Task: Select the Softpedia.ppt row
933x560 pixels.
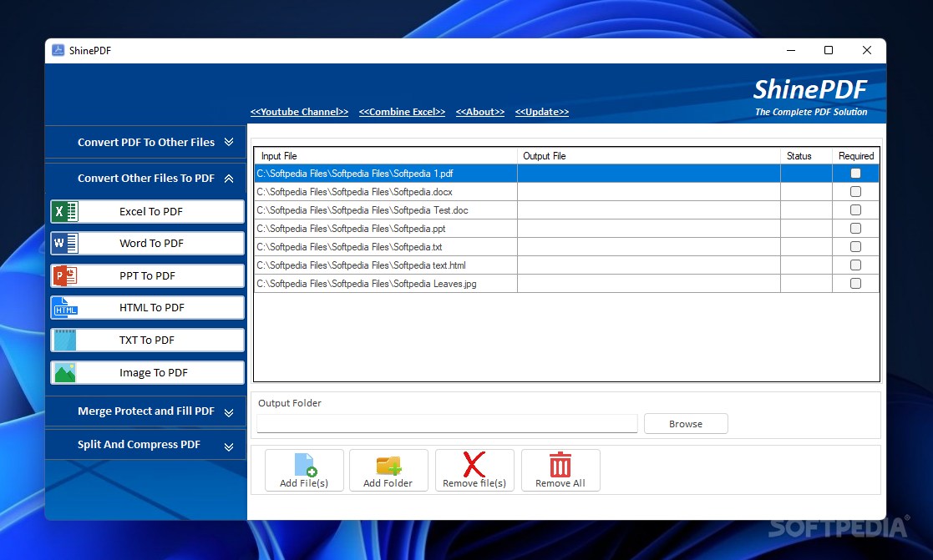Action: [566, 229]
